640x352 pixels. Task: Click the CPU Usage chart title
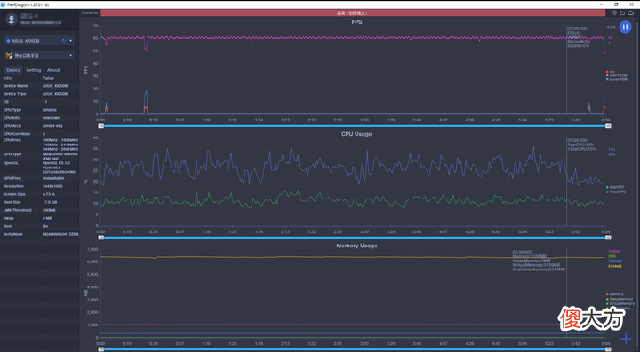point(356,134)
